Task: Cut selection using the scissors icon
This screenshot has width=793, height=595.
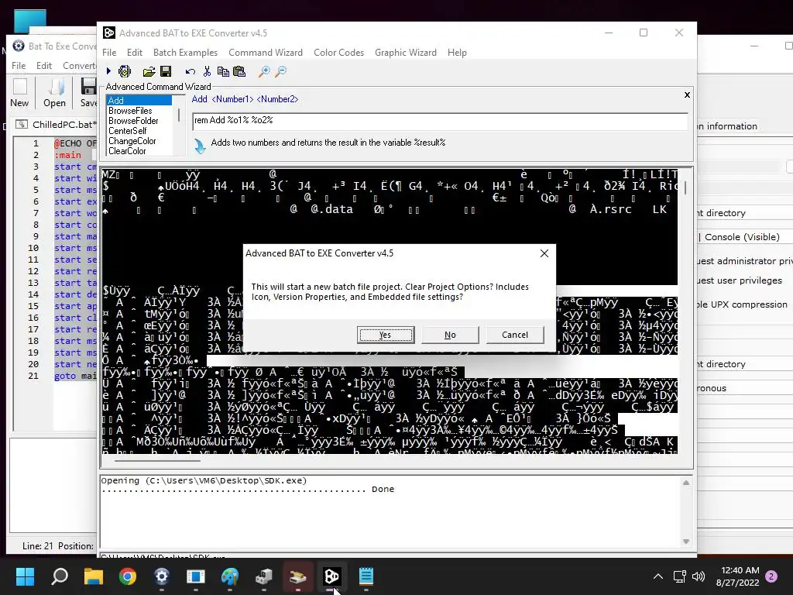Action: (207, 71)
